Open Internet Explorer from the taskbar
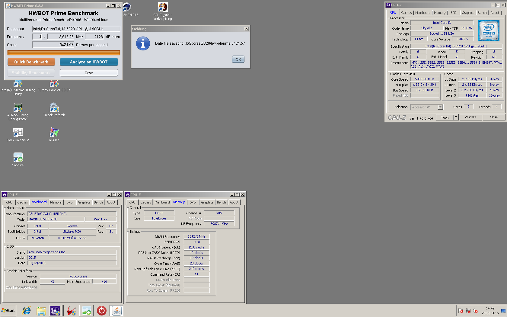 pyautogui.click(x=27, y=311)
